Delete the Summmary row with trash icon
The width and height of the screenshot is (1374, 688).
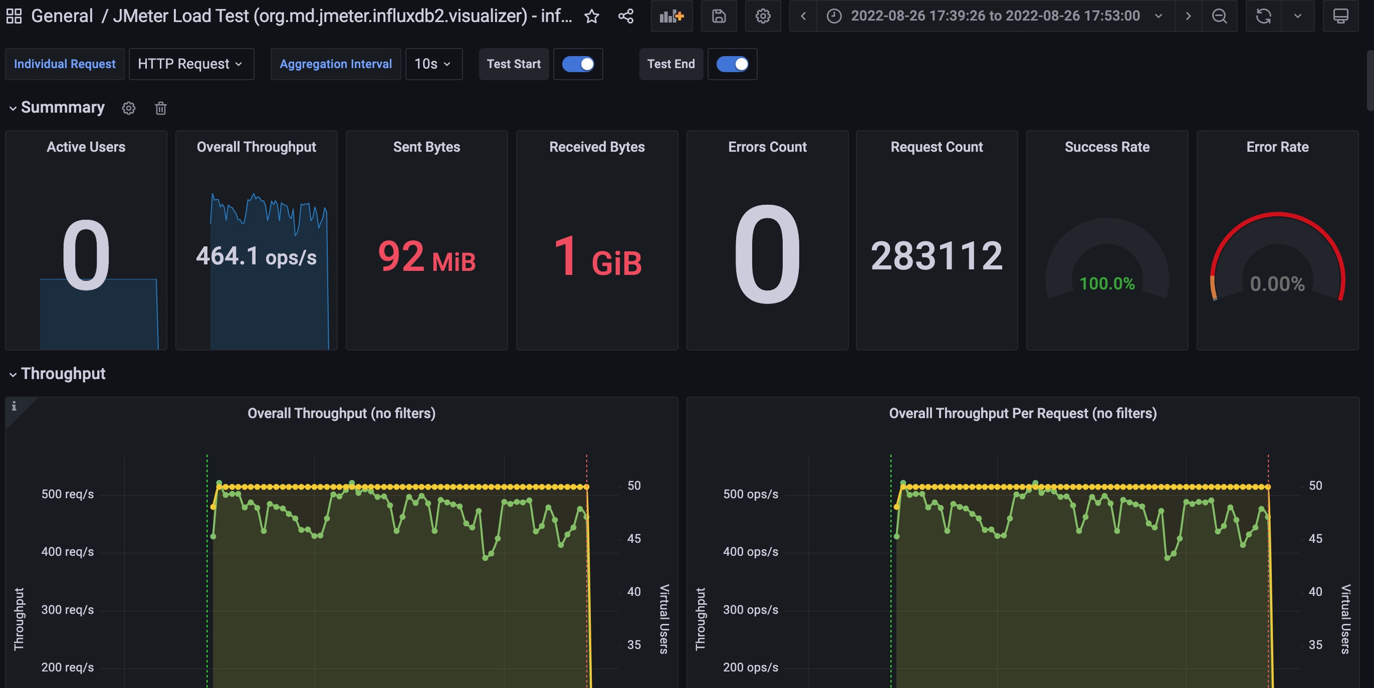point(160,108)
